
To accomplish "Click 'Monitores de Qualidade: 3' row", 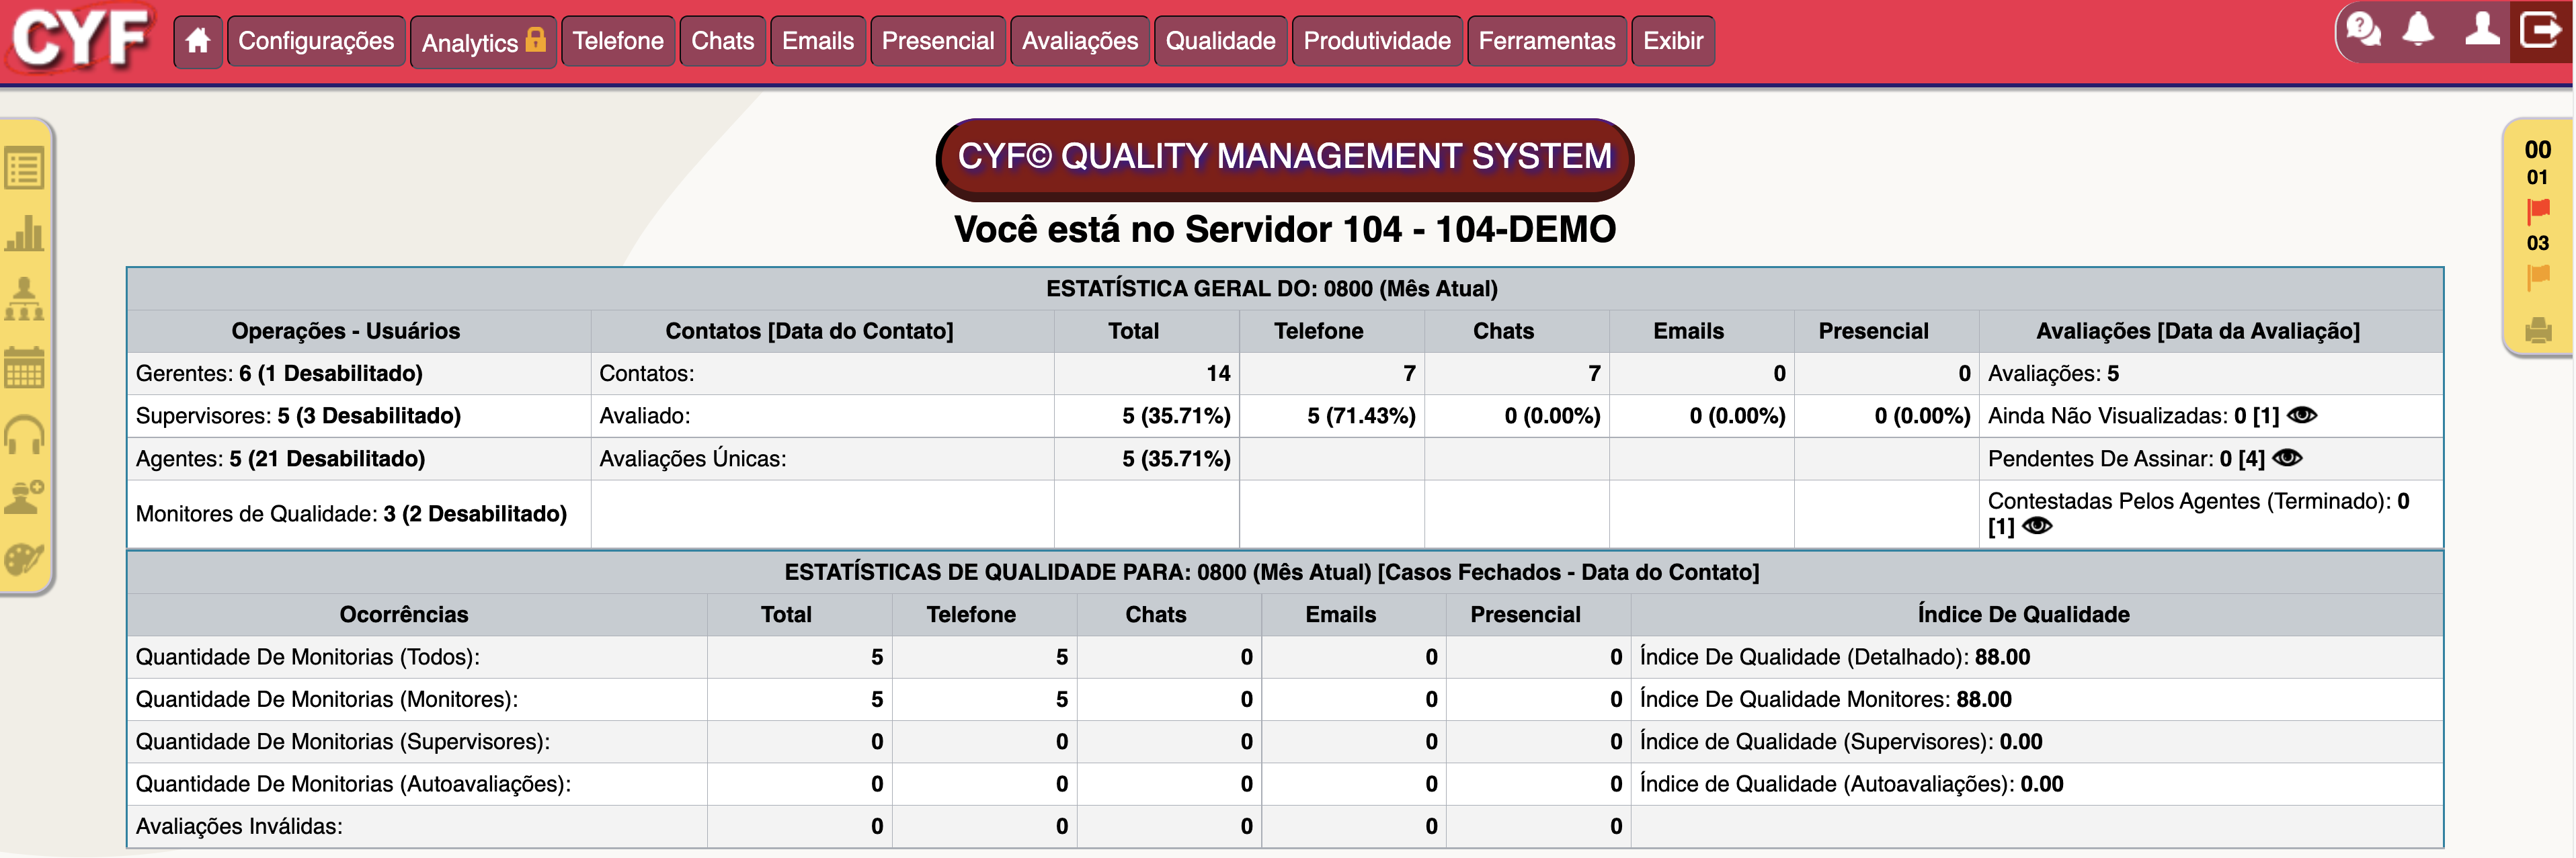I will click(x=359, y=514).
